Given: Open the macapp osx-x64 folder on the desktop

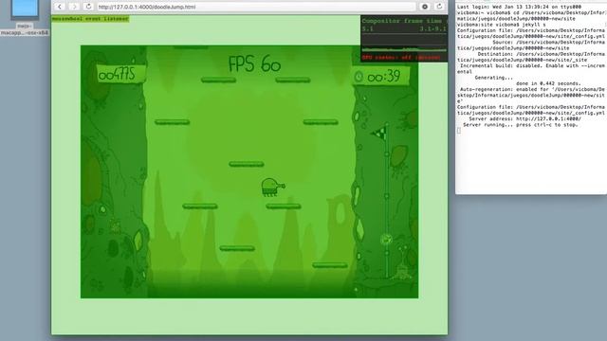Looking at the screenshot, I should pyautogui.click(x=25, y=17).
